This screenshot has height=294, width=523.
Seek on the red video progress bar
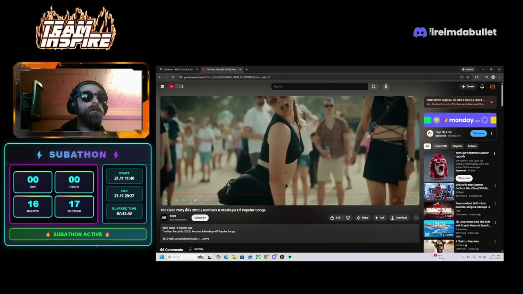click(290, 195)
